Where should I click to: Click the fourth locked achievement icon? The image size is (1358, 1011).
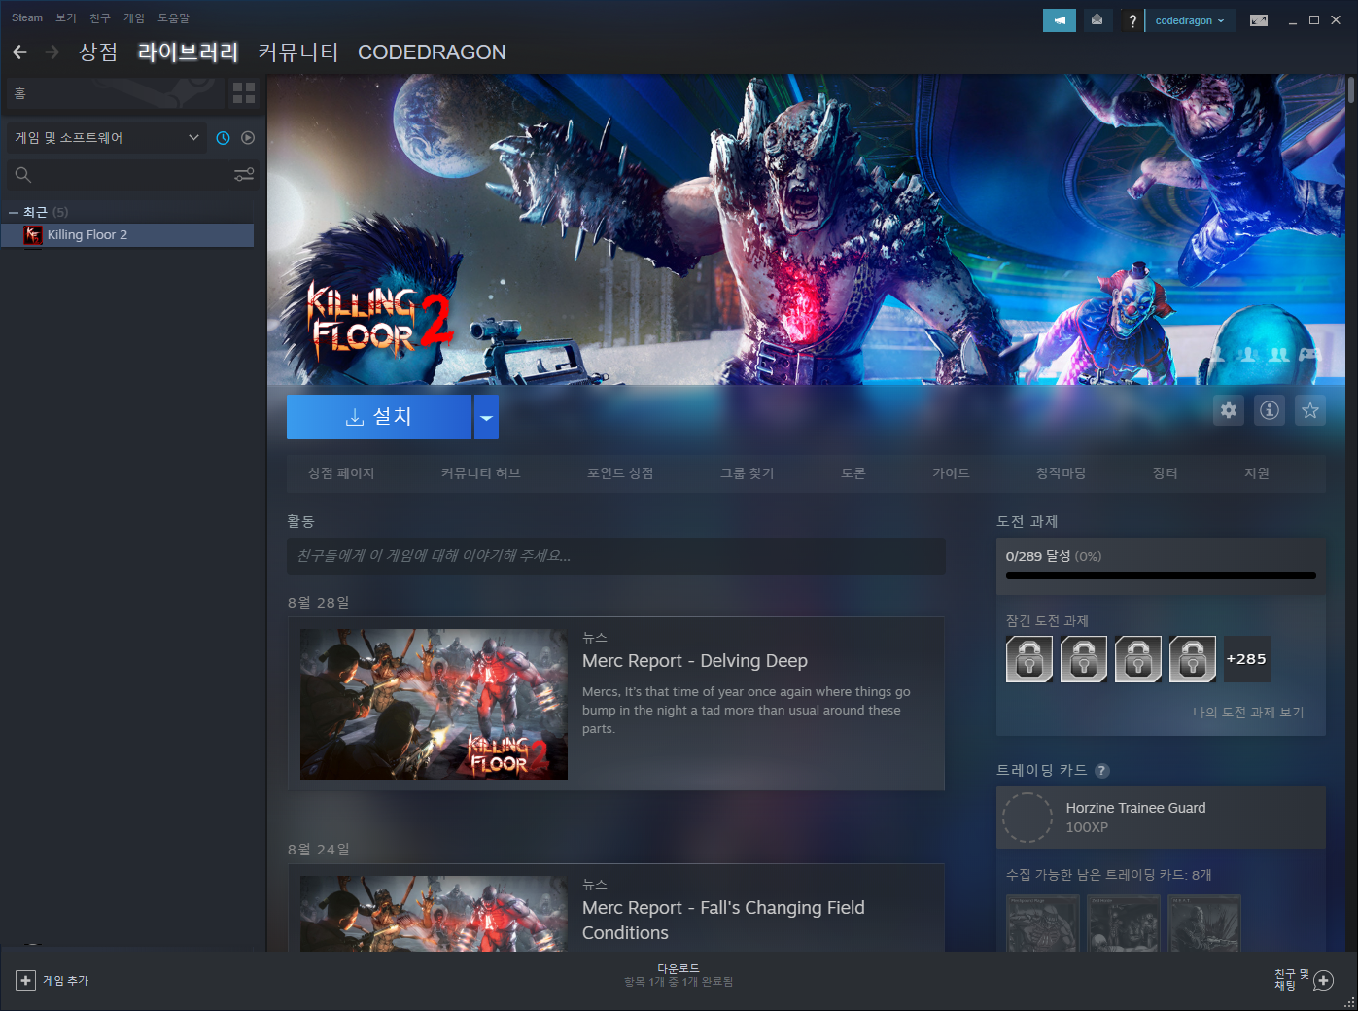1193,659
